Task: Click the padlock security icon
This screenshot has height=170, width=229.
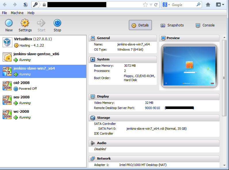Action: pyautogui.click(x=44, y=5)
